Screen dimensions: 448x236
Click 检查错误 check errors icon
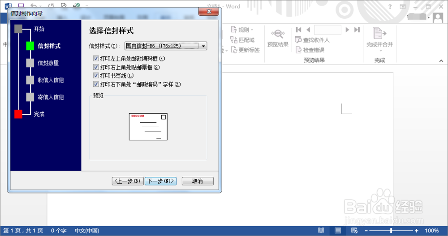coord(298,50)
